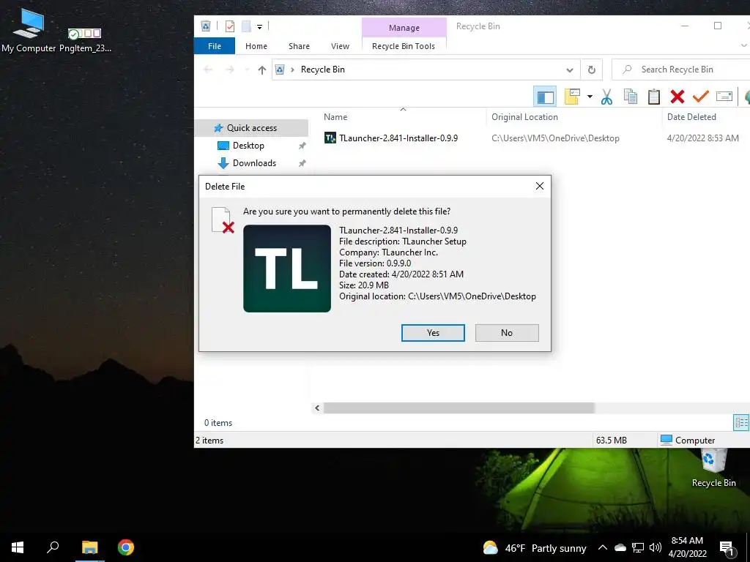The height and width of the screenshot is (562, 750).
Task: Click the envelope toolbar icon
Action: [x=724, y=97]
